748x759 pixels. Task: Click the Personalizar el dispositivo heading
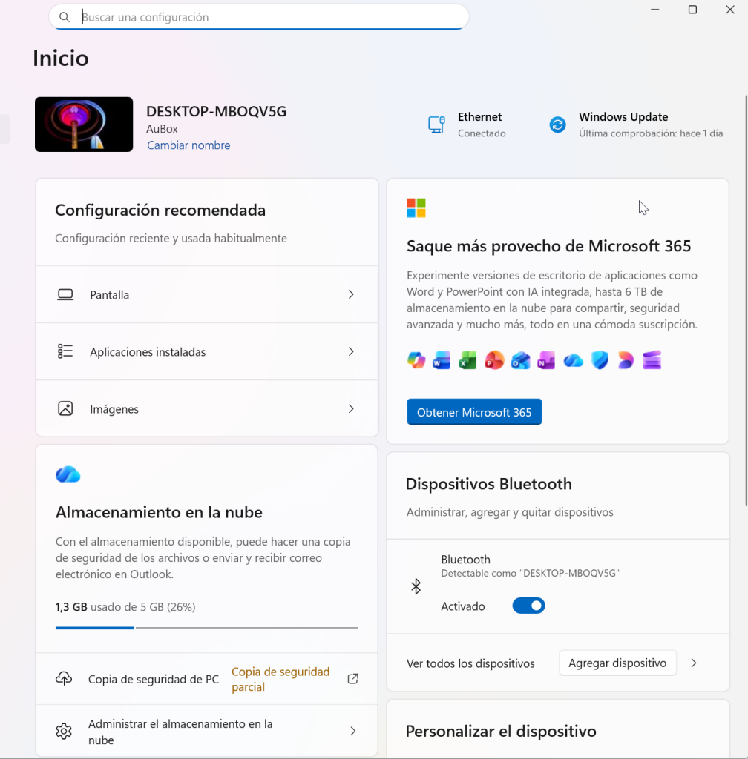coord(501,731)
